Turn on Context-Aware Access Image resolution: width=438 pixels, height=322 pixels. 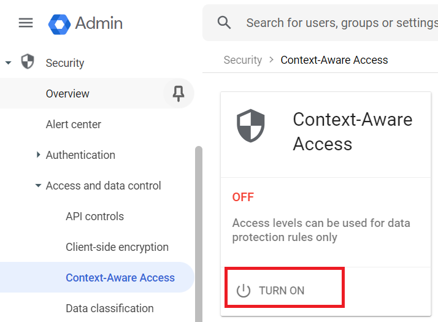click(285, 288)
